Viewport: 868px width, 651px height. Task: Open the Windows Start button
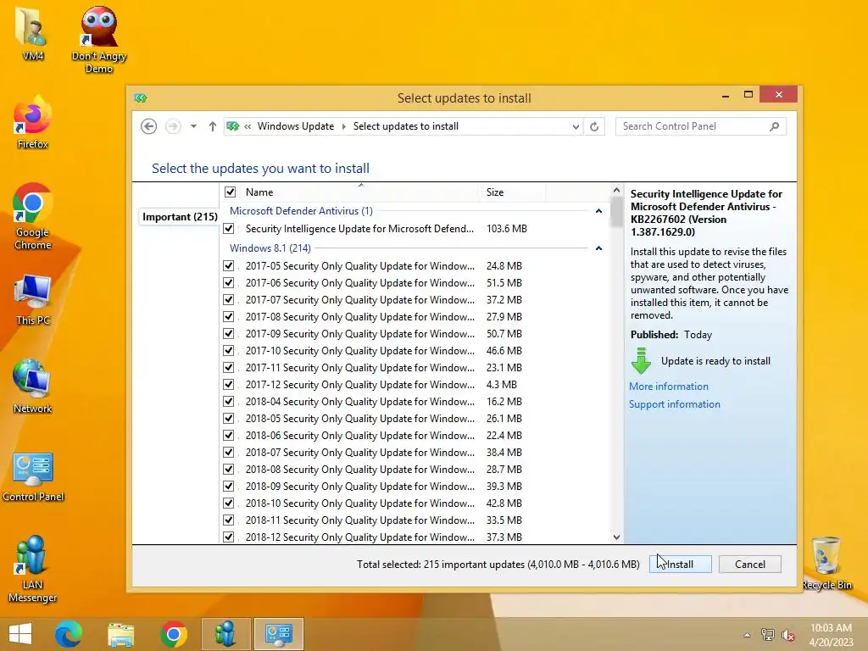(x=20, y=634)
